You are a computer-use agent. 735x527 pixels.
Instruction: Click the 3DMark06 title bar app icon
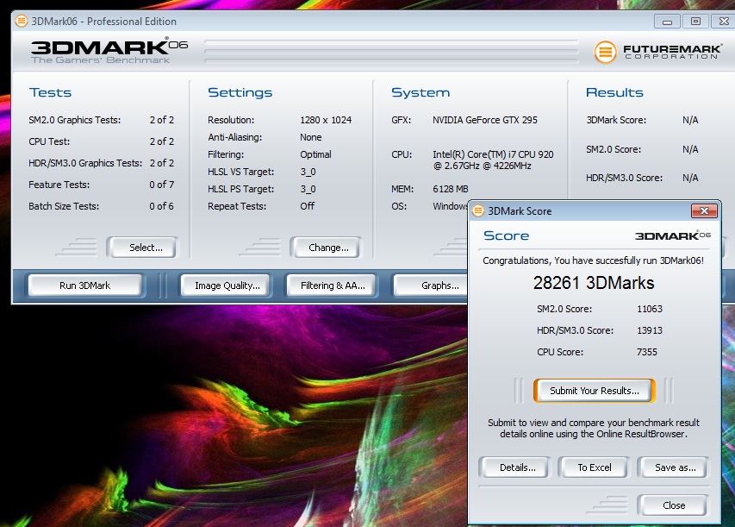click(x=21, y=21)
